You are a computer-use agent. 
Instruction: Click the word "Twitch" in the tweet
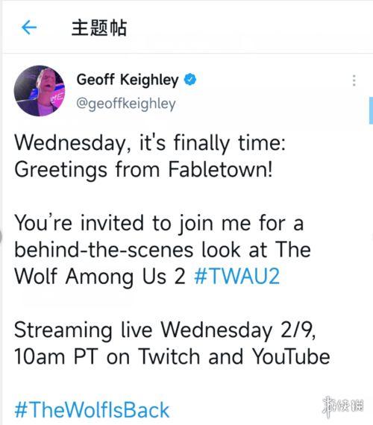169,356
